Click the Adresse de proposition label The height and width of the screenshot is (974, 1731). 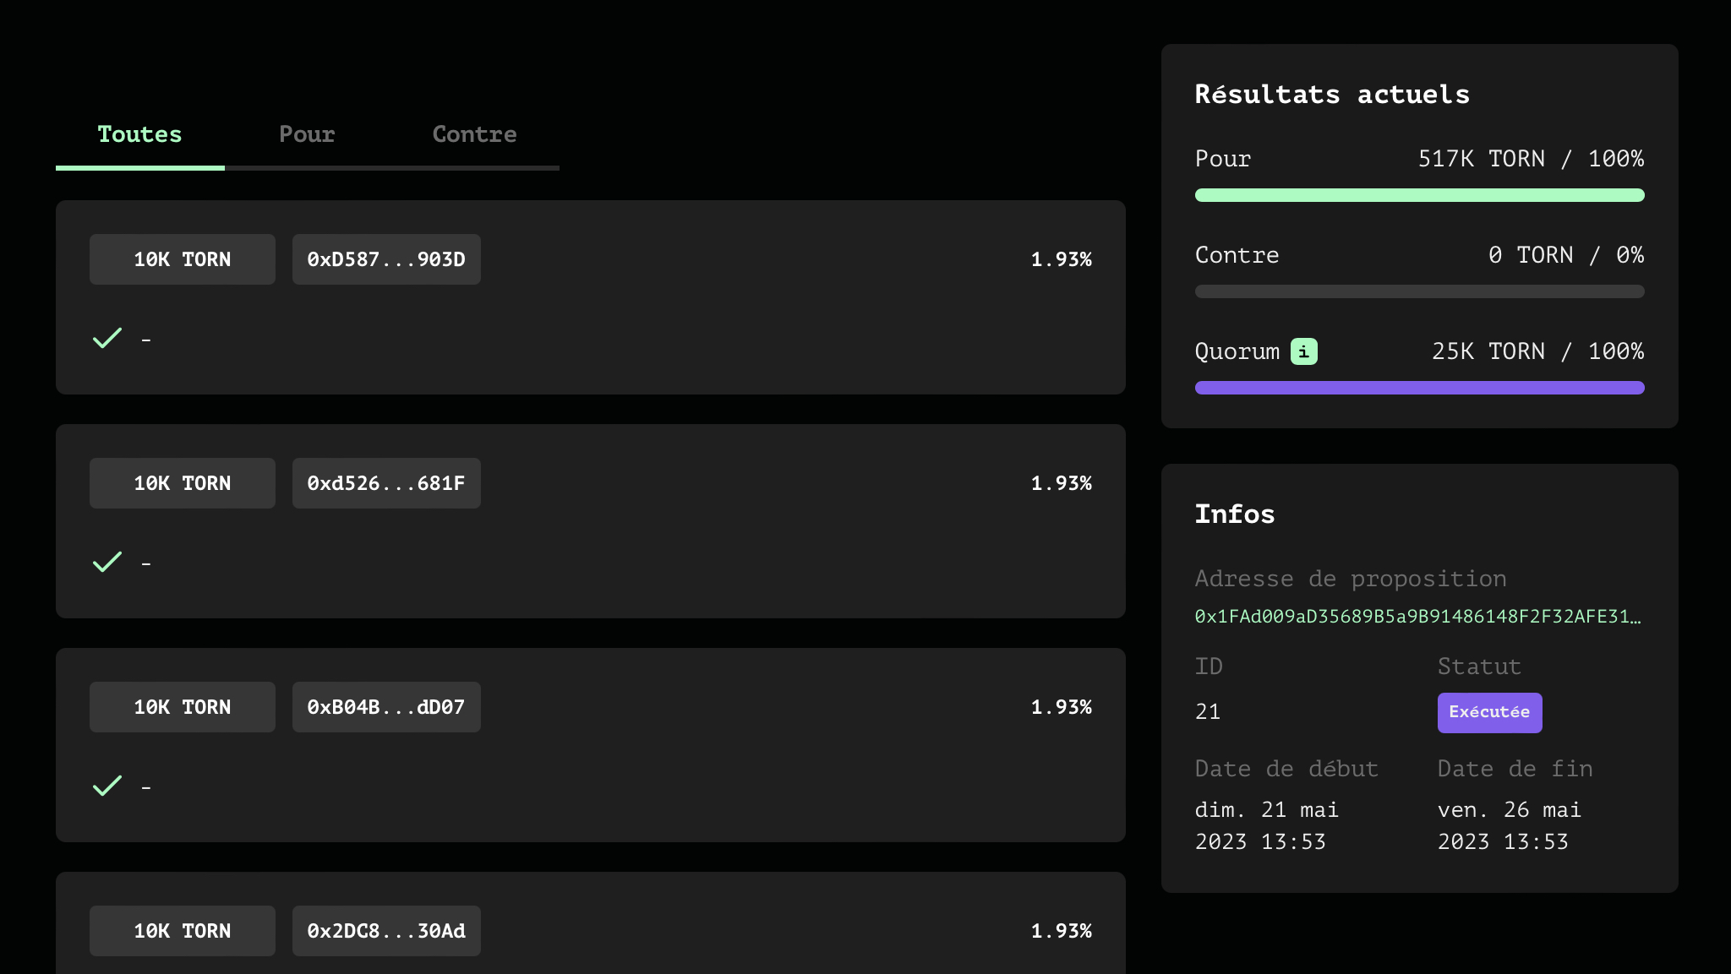tap(1351, 579)
